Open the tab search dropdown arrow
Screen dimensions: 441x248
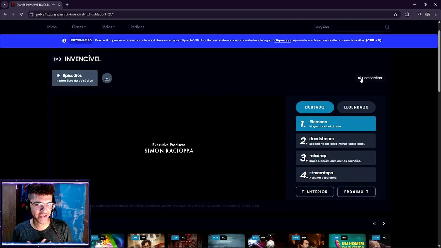point(4,5)
